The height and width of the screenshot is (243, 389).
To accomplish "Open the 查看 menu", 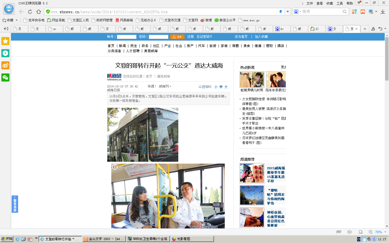I will tap(320, 4).
